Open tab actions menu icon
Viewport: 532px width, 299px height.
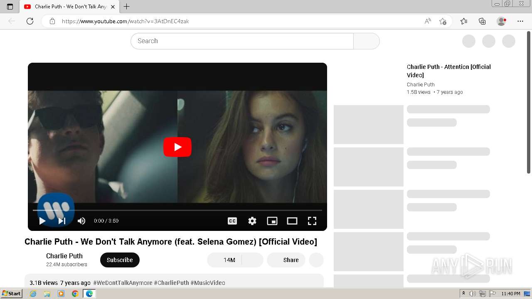tap(10, 7)
